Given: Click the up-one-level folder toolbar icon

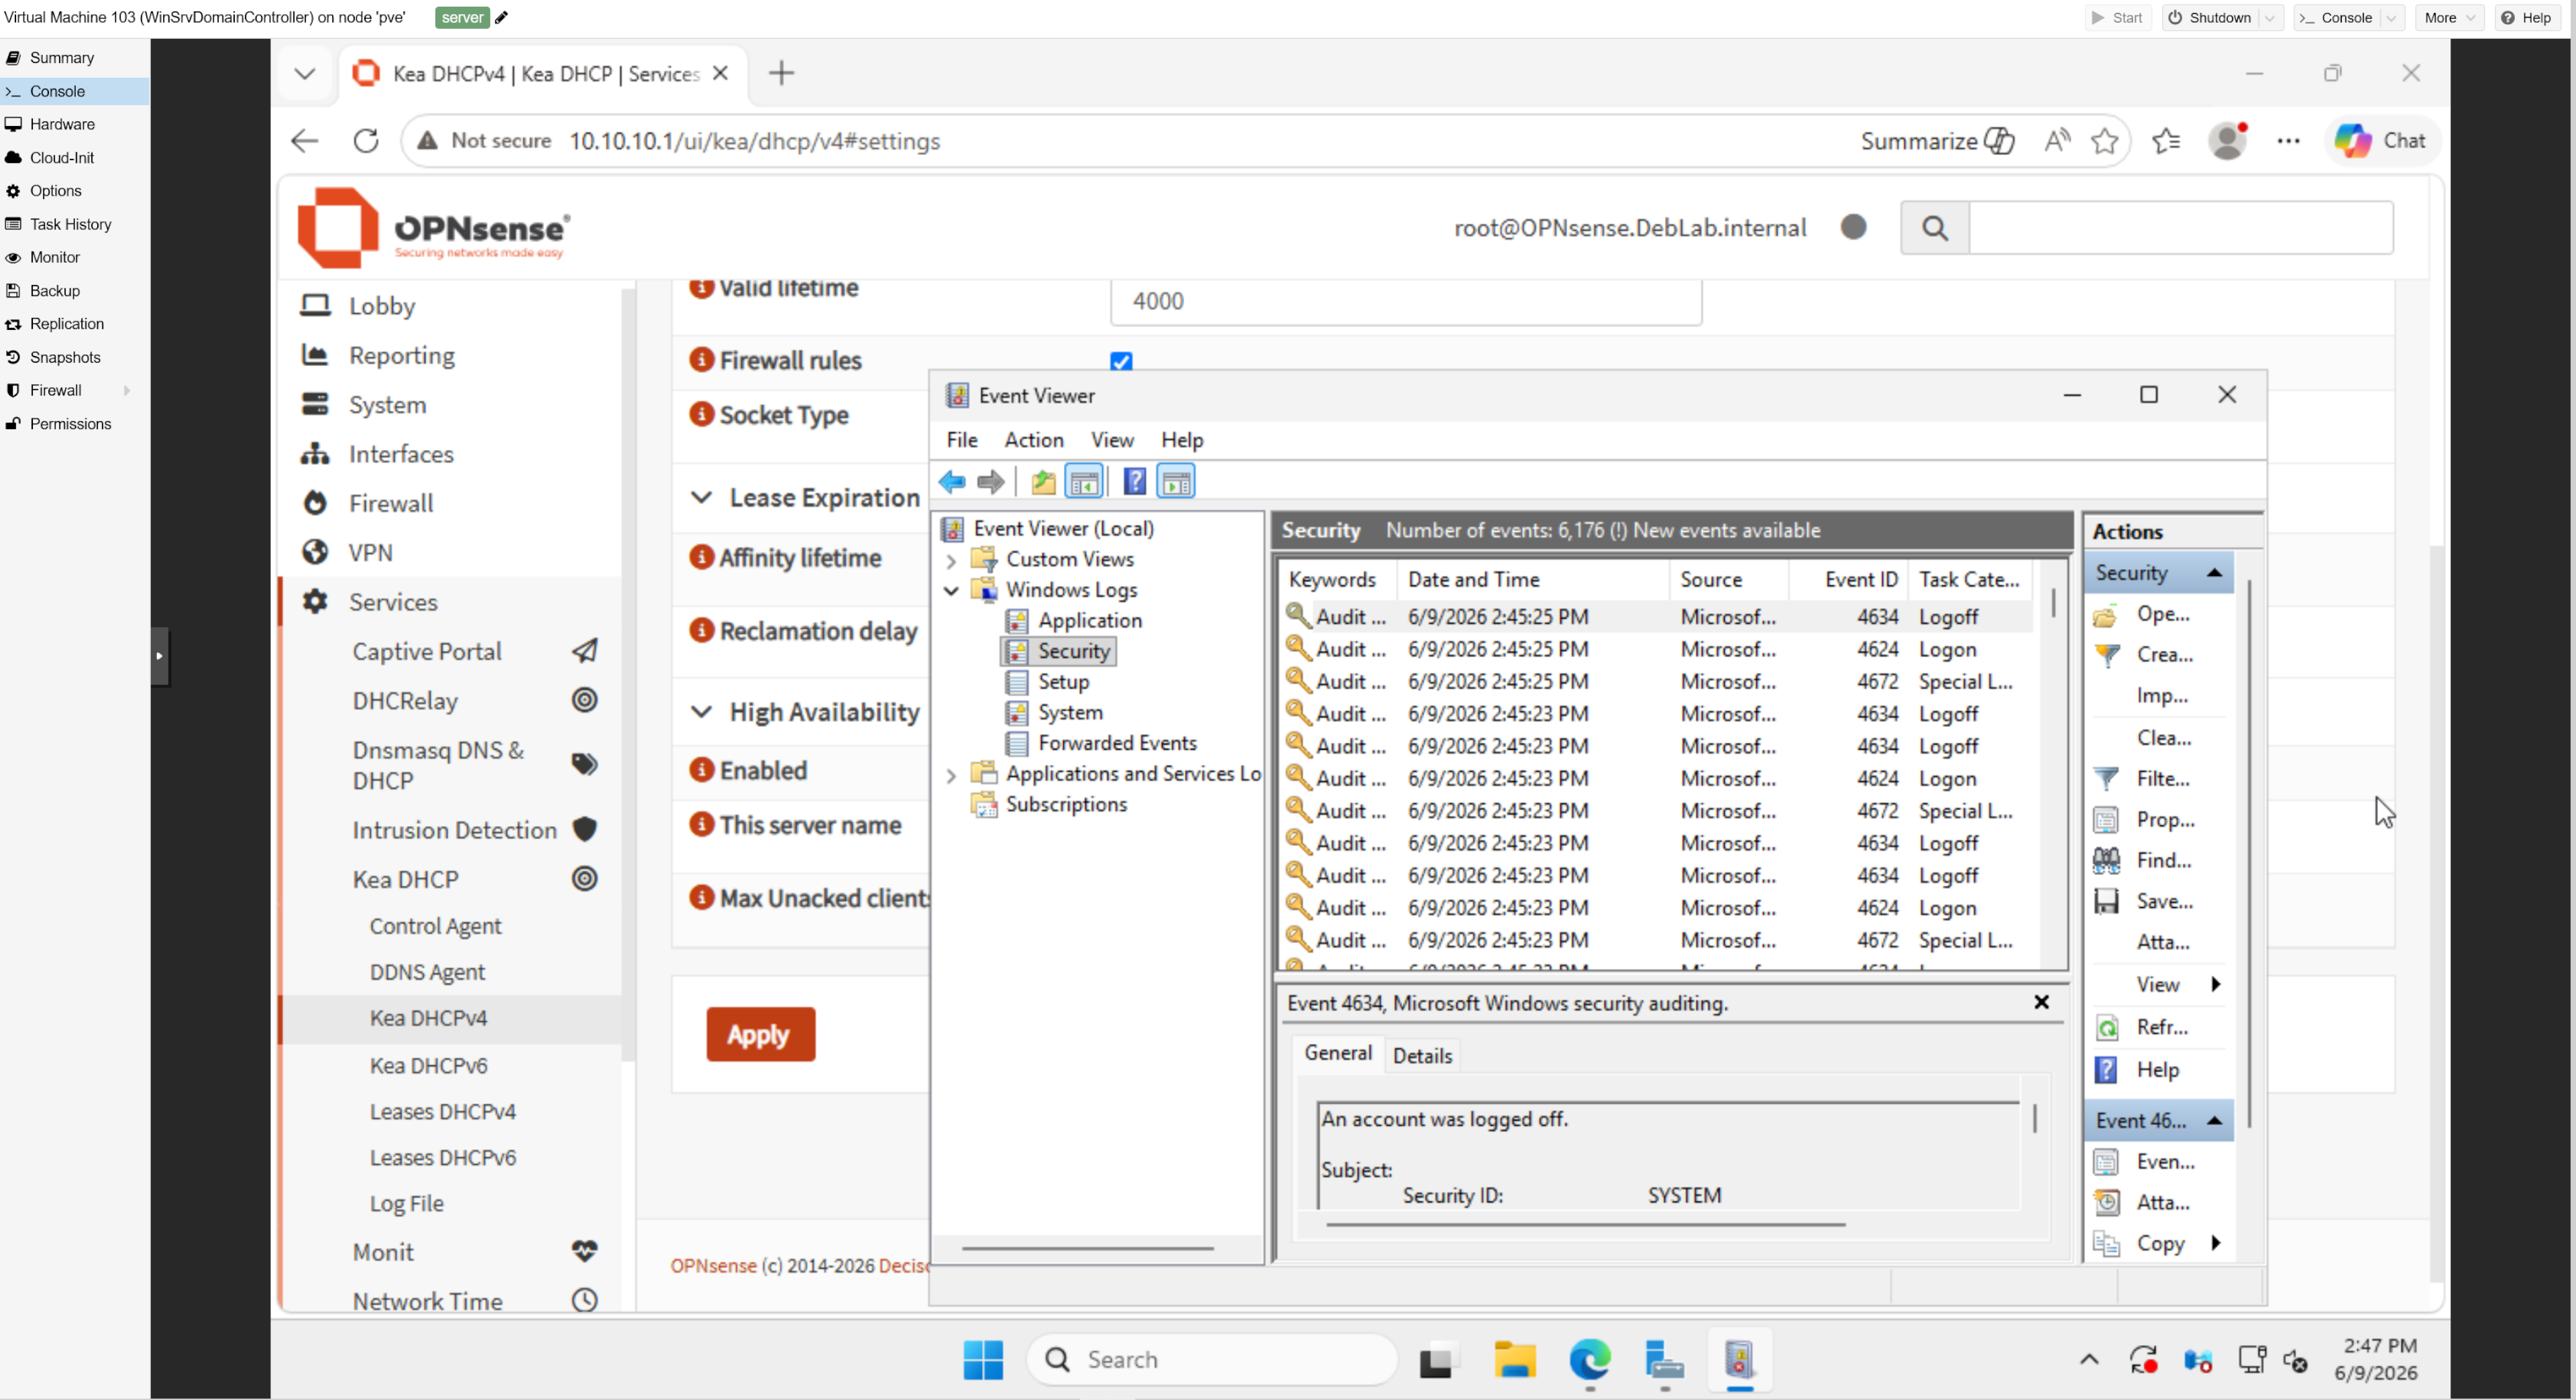Looking at the screenshot, I should point(1043,481).
